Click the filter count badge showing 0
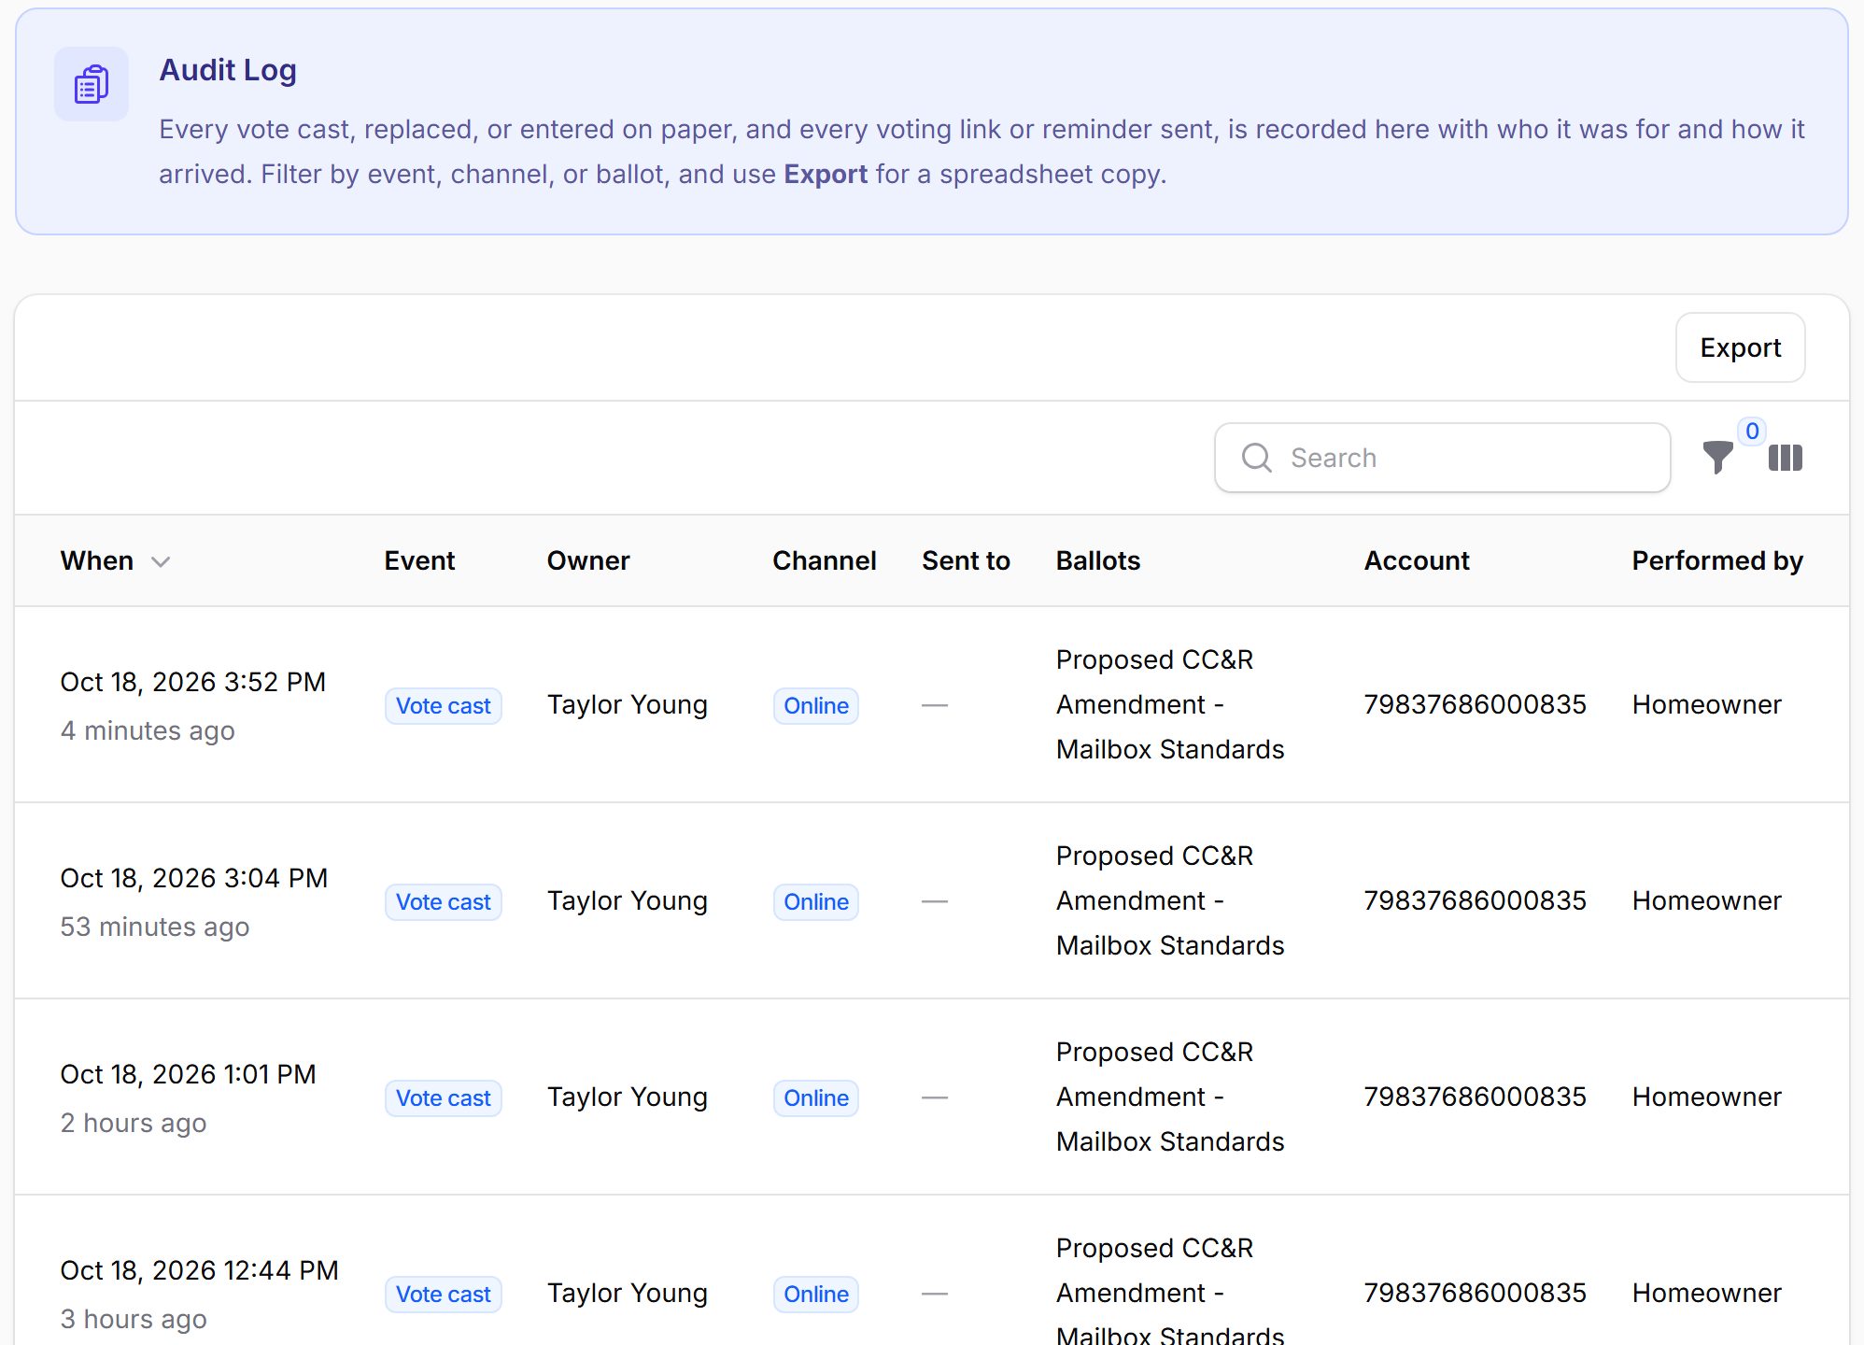The image size is (1864, 1345). pyautogui.click(x=1752, y=432)
